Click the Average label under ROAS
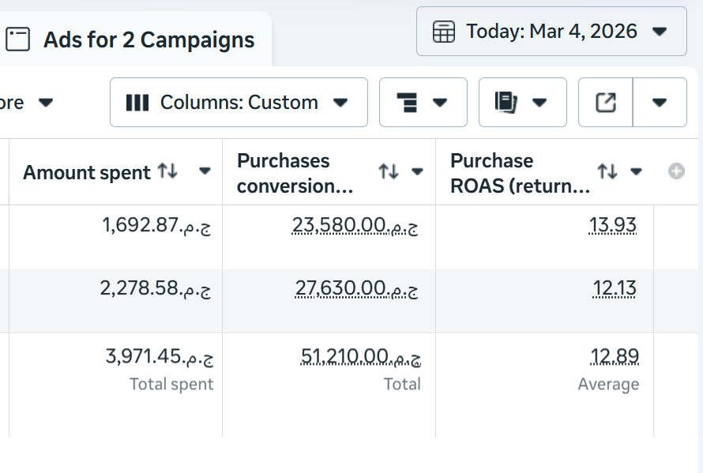Viewport: 703px width, 473px height. click(608, 385)
